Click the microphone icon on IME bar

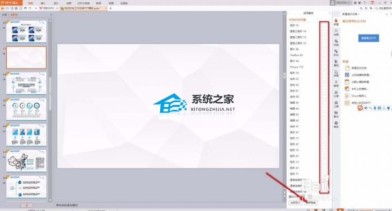point(375,108)
